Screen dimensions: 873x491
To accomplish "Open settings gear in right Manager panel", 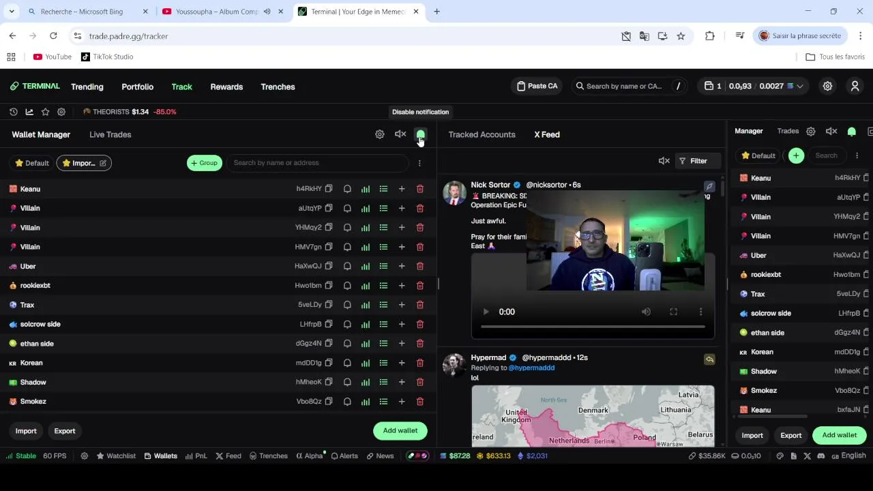I will coord(811,131).
